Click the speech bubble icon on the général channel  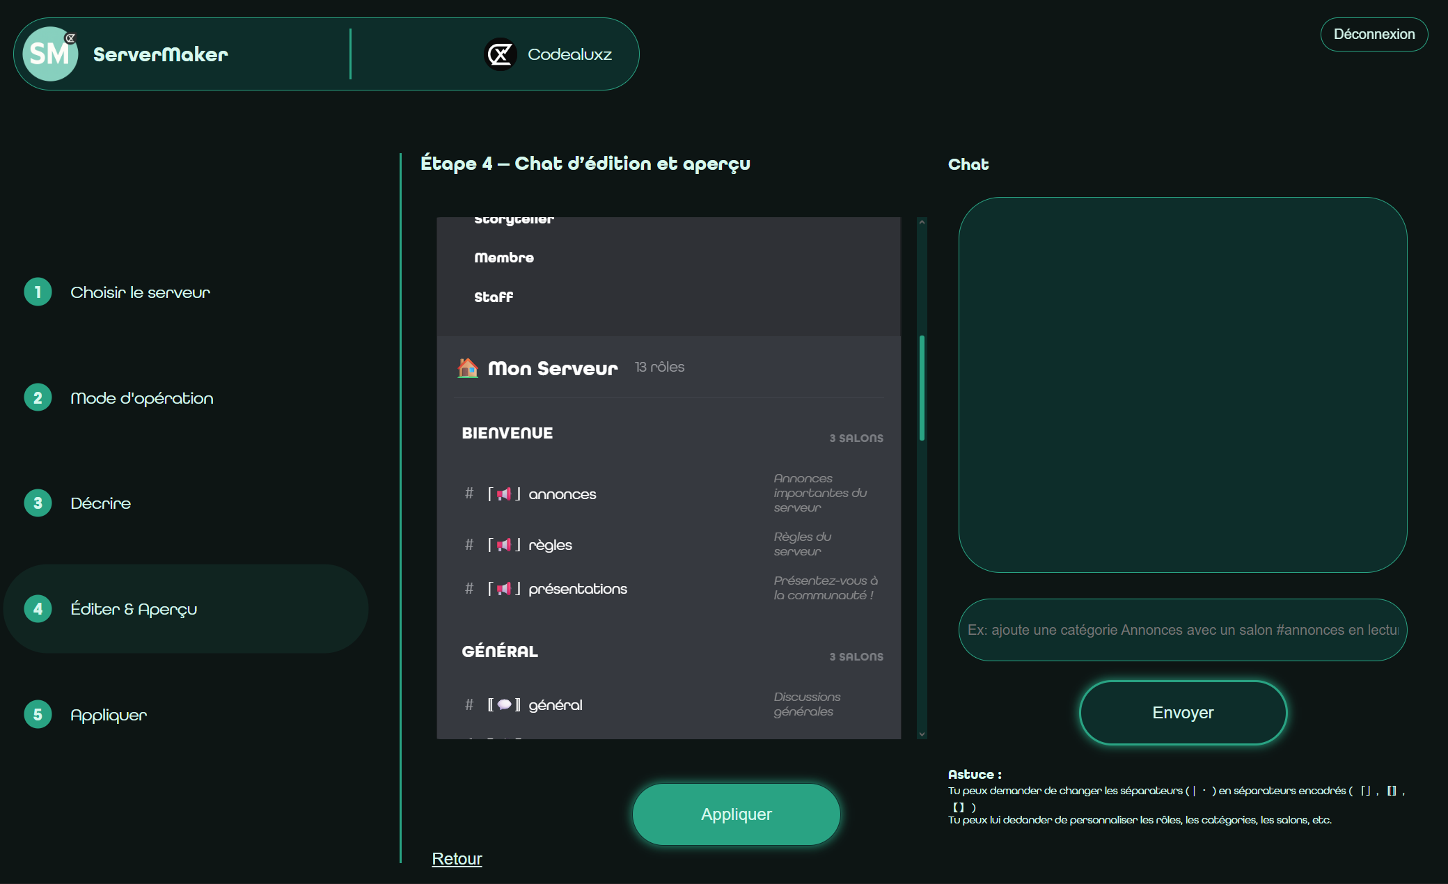pyautogui.click(x=503, y=704)
